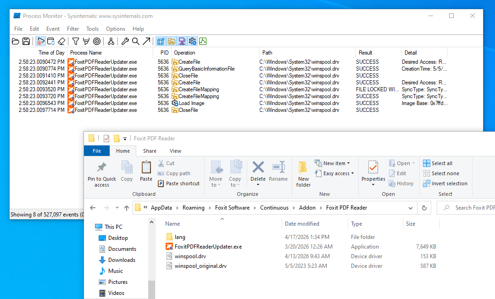Open the Event menu

(x=53, y=29)
